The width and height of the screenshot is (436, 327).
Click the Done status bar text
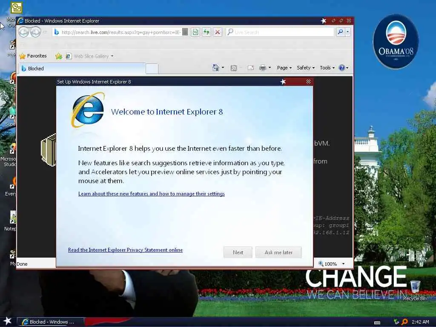(22, 264)
